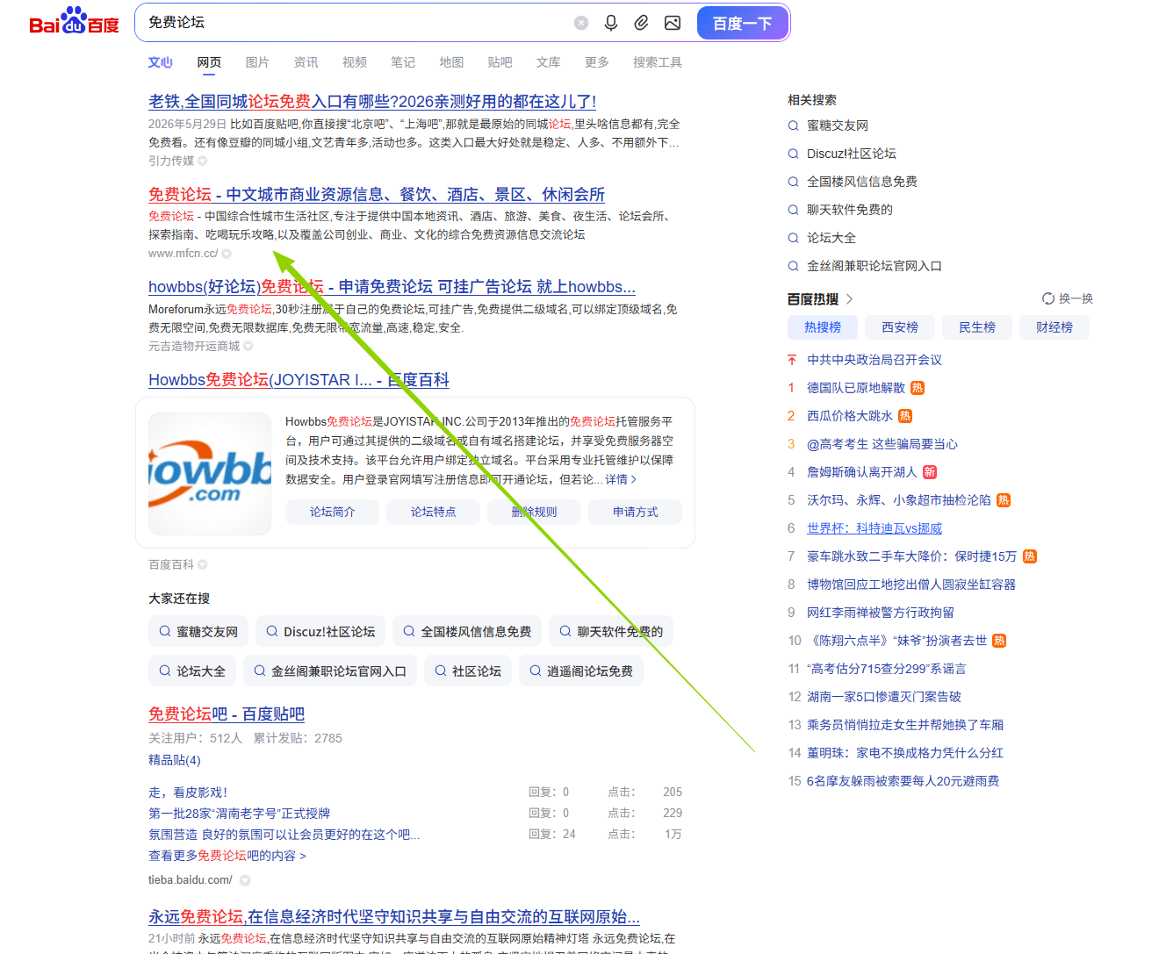Click the icon beside tieba.baidu.com/ source
The height and width of the screenshot is (954, 1166).
[x=245, y=880]
